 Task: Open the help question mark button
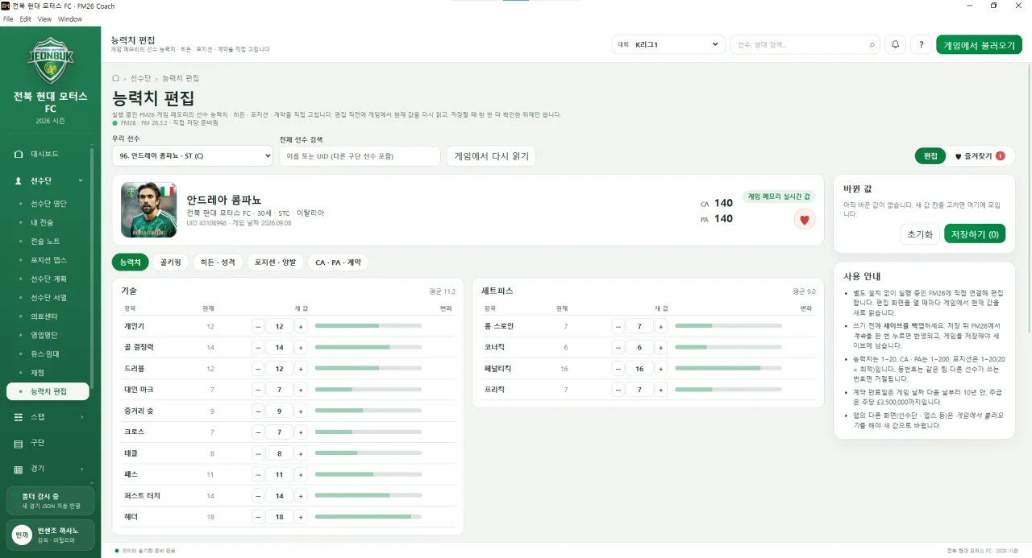click(922, 45)
